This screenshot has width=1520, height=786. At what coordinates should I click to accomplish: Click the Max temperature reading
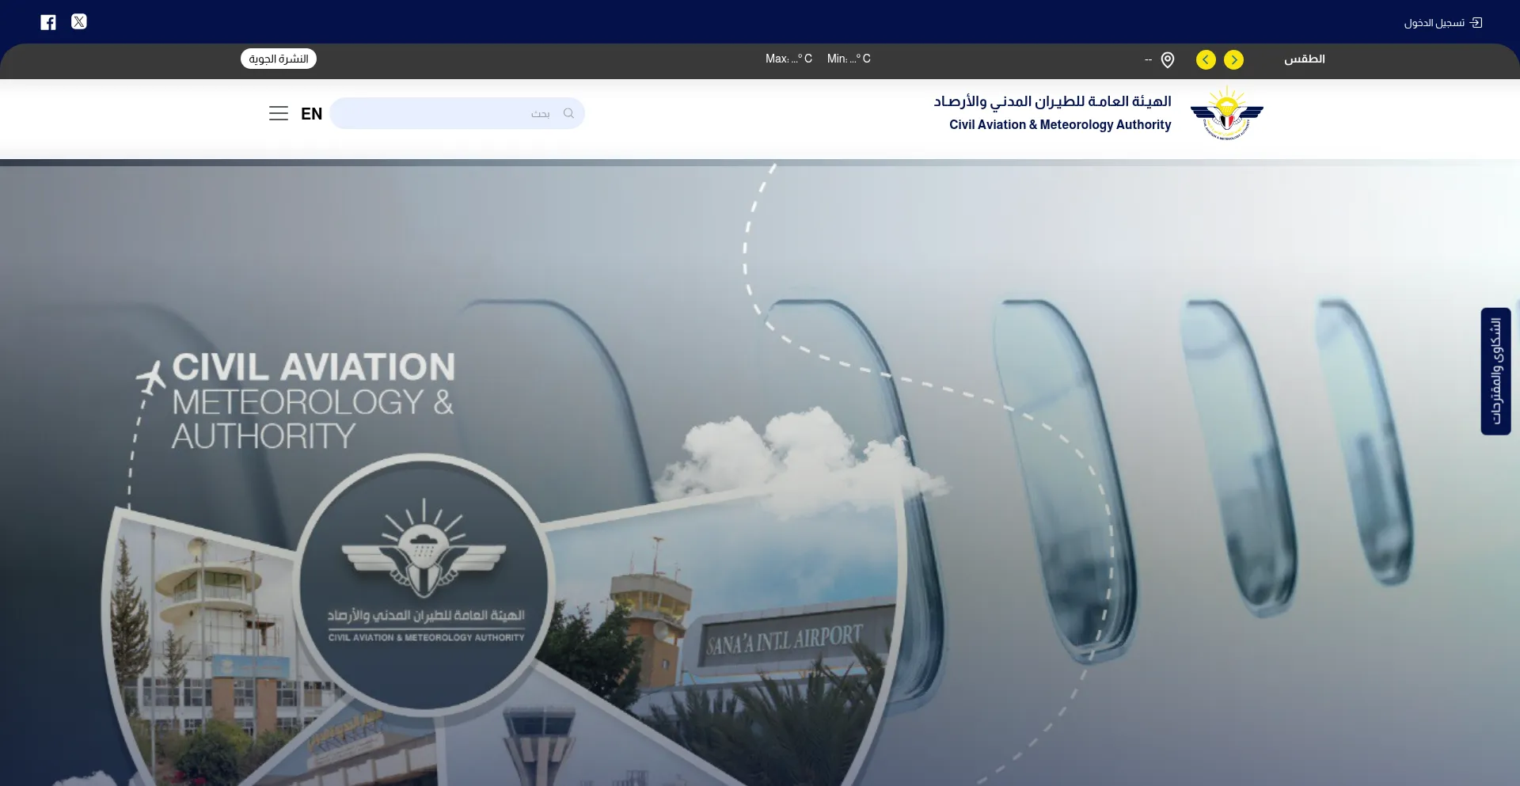coord(788,59)
